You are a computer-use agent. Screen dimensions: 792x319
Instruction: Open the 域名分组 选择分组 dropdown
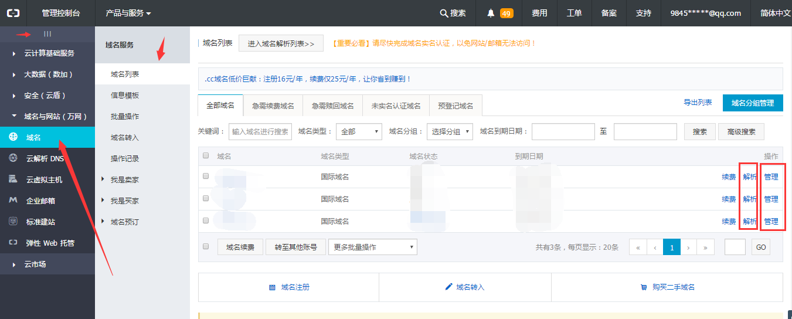450,131
